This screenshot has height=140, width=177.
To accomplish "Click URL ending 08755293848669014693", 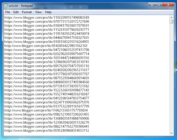I will click(47, 78).
